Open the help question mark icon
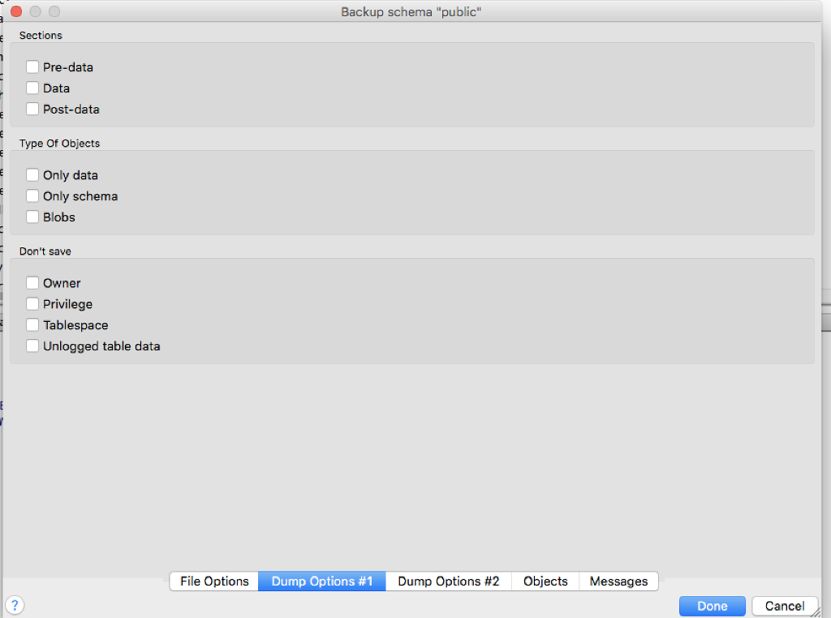The height and width of the screenshot is (618, 831). click(15, 605)
